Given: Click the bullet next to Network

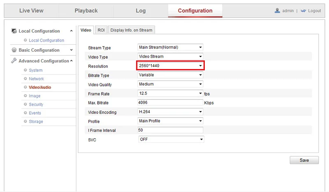Looking at the screenshot, I should [x=25, y=79].
